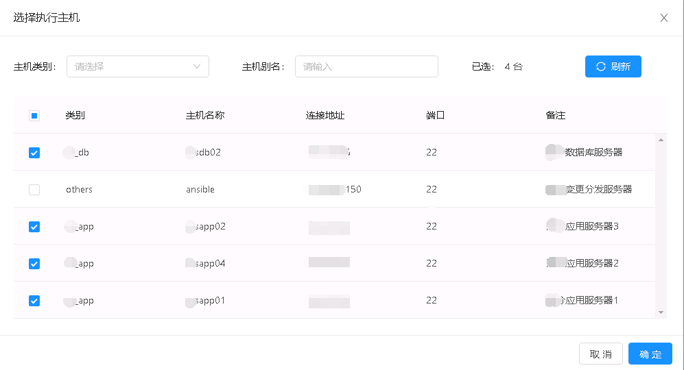This screenshot has height=370, width=684.
Task: Uncheck the sdb02 host row checkbox
Action: pos(34,153)
